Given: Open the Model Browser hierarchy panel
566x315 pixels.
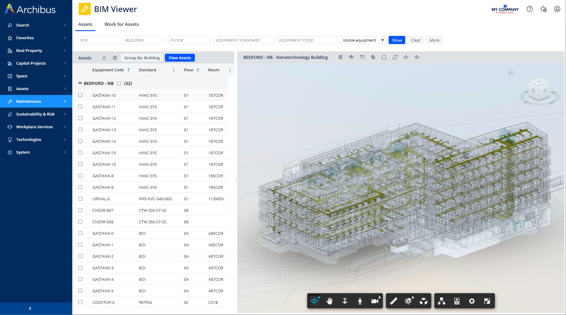Looking at the screenshot, I should coord(441,301).
